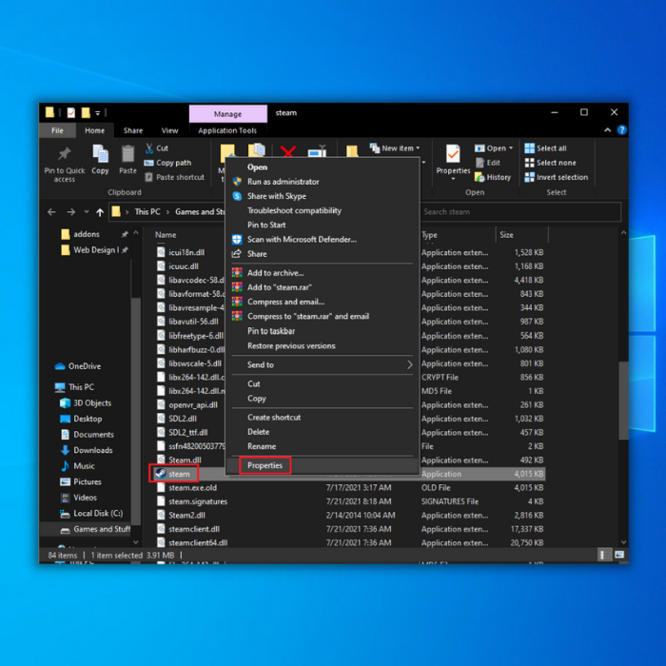Open 3D Objects in navigation pane
The image size is (666, 666).
pos(87,402)
